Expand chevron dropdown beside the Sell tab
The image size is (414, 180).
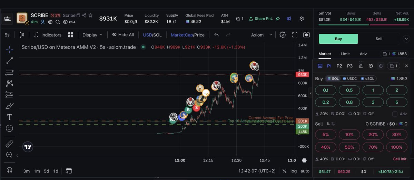pyautogui.click(x=406, y=39)
